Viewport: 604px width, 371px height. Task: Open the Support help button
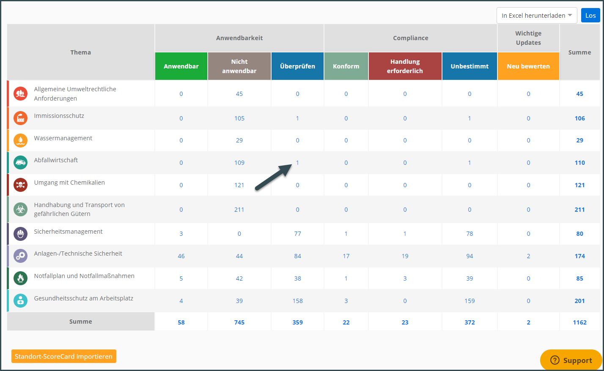pyautogui.click(x=571, y=360)
